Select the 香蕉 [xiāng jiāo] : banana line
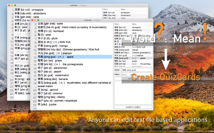This screenshot has width=214, height=133. [x=53, y=79]
